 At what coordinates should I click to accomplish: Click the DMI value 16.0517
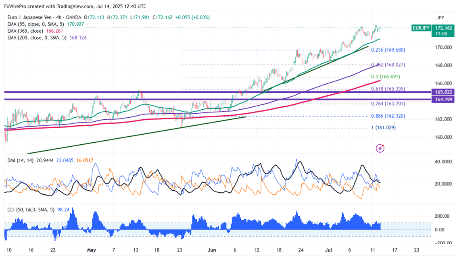pyautogui.click(x=85, y=160)
